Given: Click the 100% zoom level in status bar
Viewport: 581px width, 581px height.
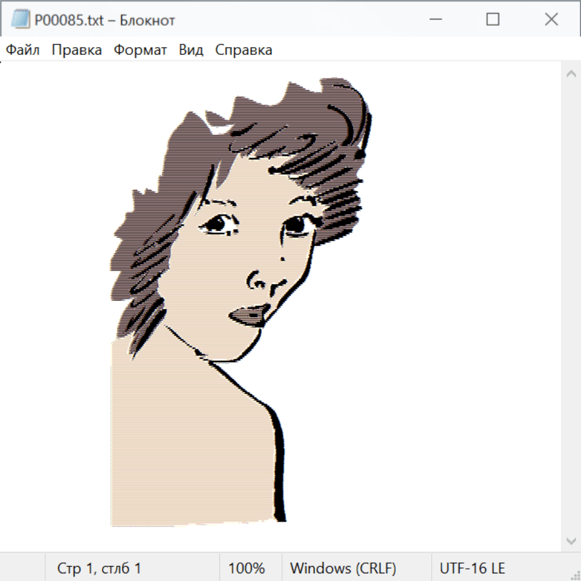Looking at the screenshot, I should [x=247, y=568].
